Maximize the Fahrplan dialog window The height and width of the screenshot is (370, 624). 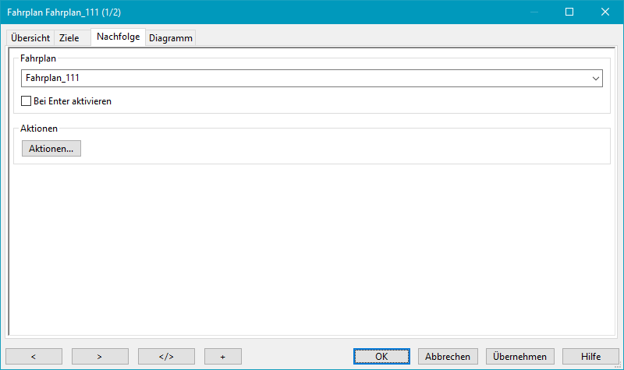569,12
